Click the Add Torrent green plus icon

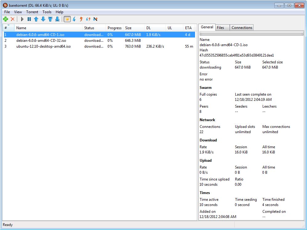point(6,19)
